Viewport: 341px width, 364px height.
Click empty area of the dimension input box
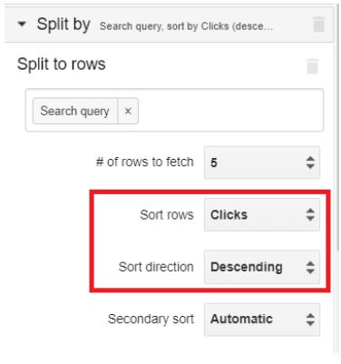click(x=230, y=111)
